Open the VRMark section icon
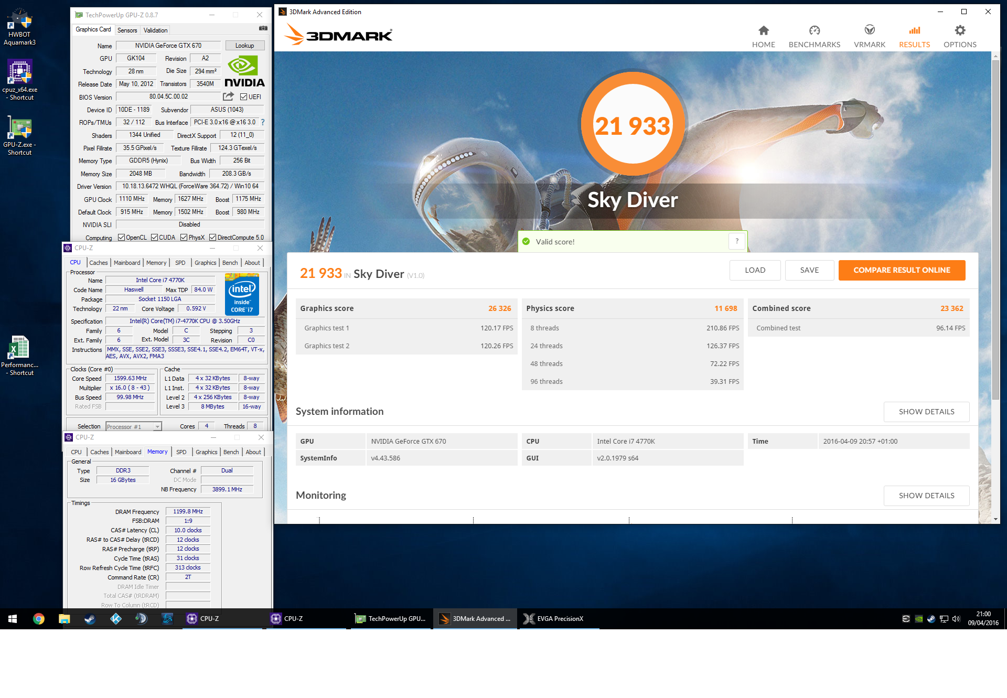The image size is (1007, 698). click(869, 30)
